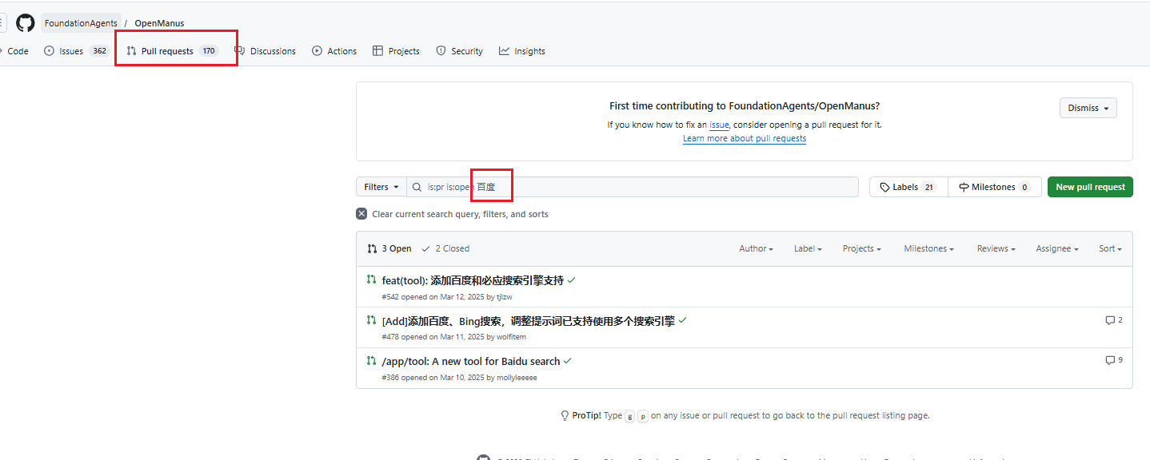Image resolution: width=1150 pixels, height=460 pixels.
Task: Click the pull request search input field
Action: 632,187
